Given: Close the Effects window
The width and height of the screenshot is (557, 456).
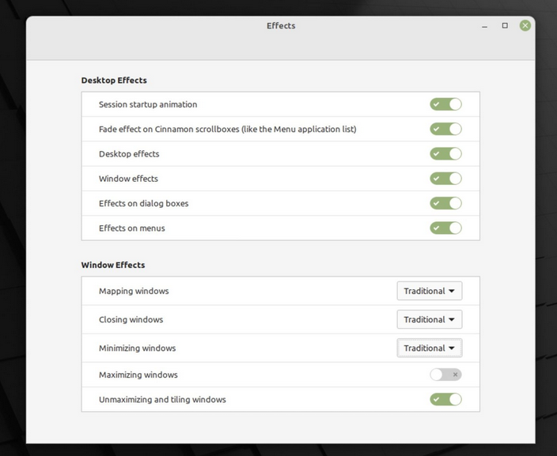Looking at the screenshot, I should (x=525, y=26).
